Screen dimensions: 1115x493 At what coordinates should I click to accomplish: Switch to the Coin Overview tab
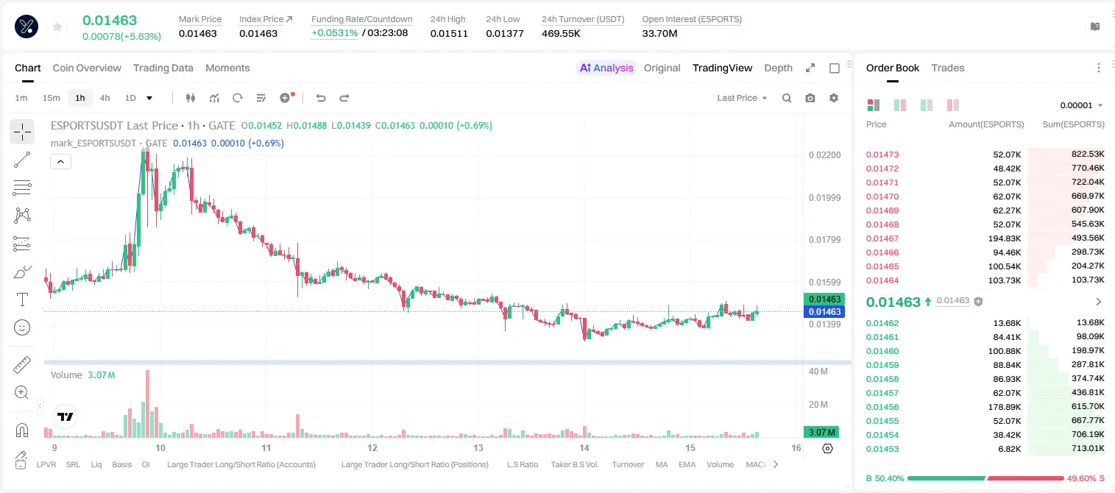pos(87,68)
